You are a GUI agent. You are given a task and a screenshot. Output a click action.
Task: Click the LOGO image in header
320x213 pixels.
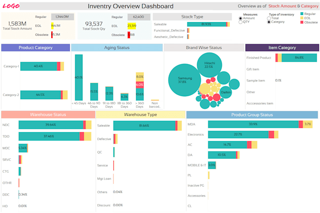pyautogui.click(x=11, y=6)
